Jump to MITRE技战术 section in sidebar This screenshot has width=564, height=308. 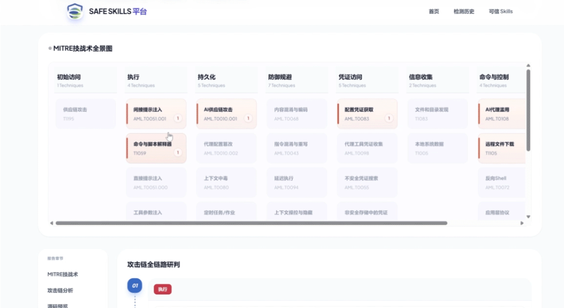pyautogui.click(x=63, y=274)
